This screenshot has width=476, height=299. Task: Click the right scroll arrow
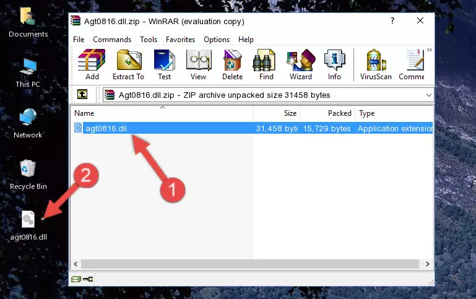pos(428,264)
